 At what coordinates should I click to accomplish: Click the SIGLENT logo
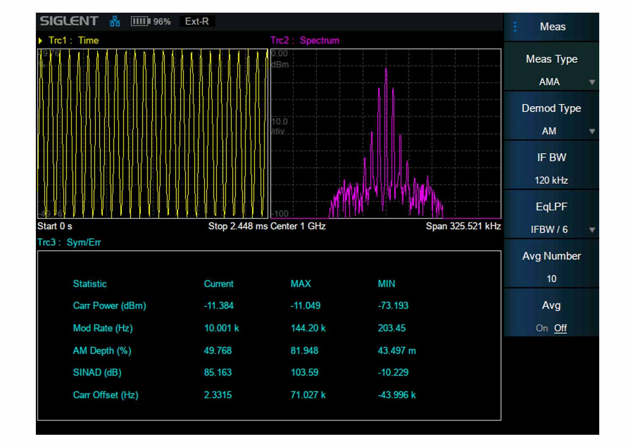pos(69,21)
